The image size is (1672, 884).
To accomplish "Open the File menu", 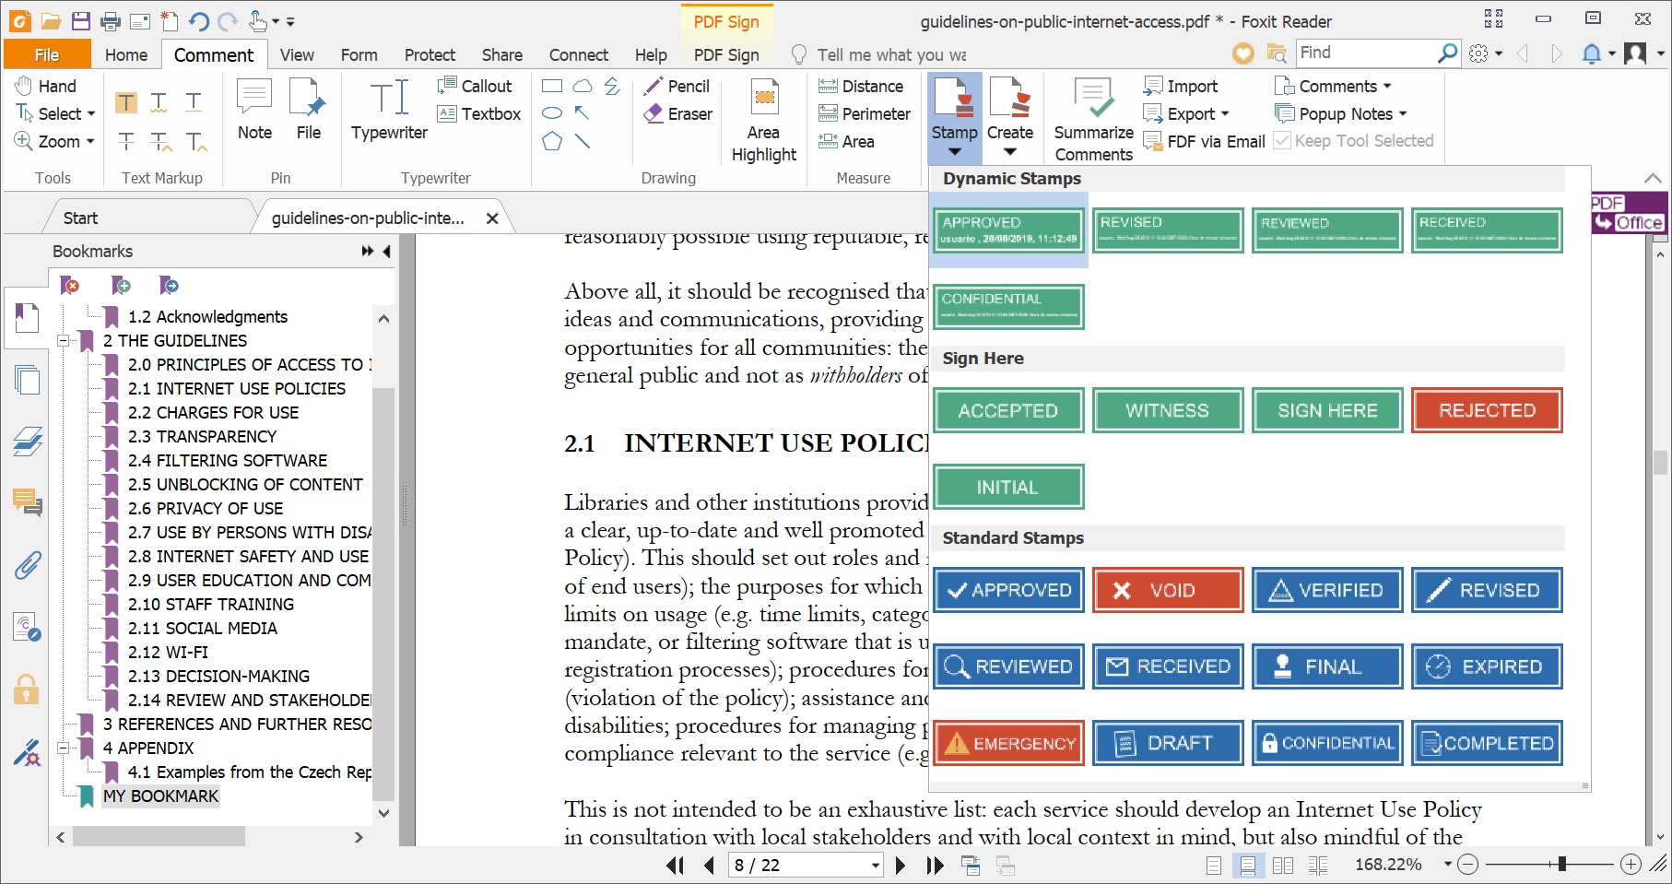I will tap(47, 54).
